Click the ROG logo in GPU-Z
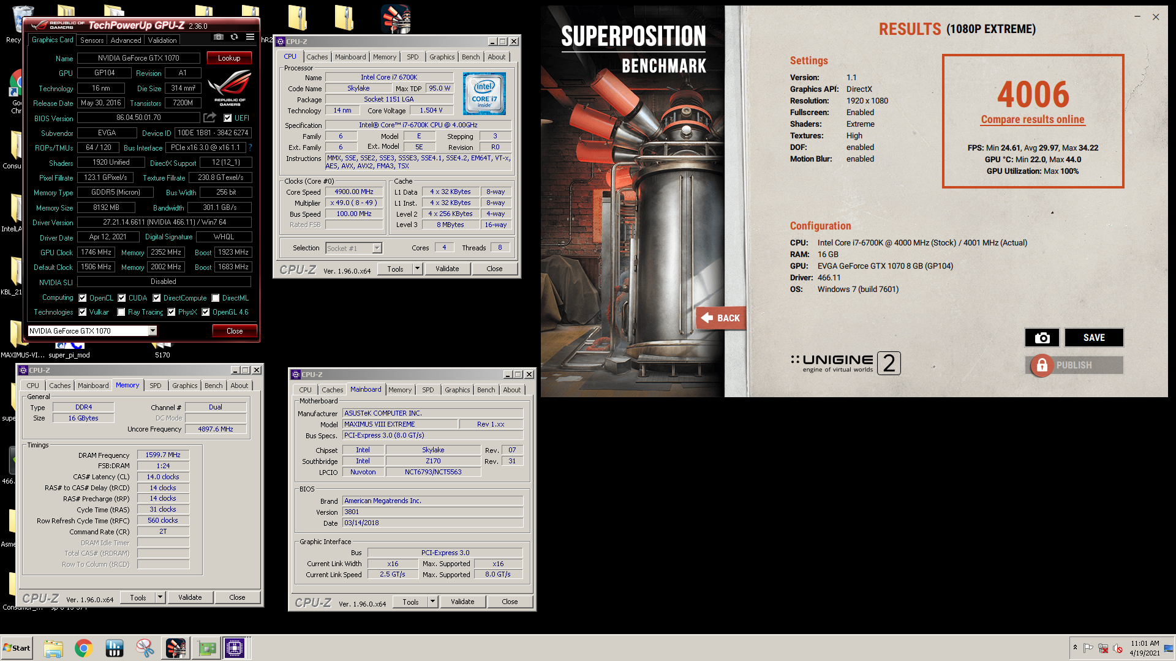The height and width of the screenshot is (661, 1176). point(230,88)
